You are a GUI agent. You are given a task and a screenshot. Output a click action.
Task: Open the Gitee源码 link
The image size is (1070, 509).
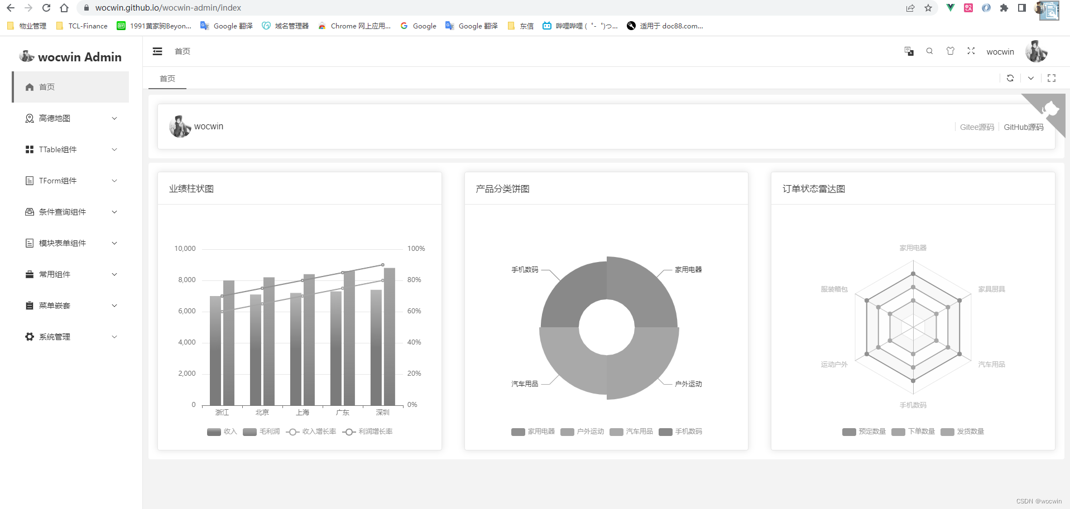click(x=977, y=127)
